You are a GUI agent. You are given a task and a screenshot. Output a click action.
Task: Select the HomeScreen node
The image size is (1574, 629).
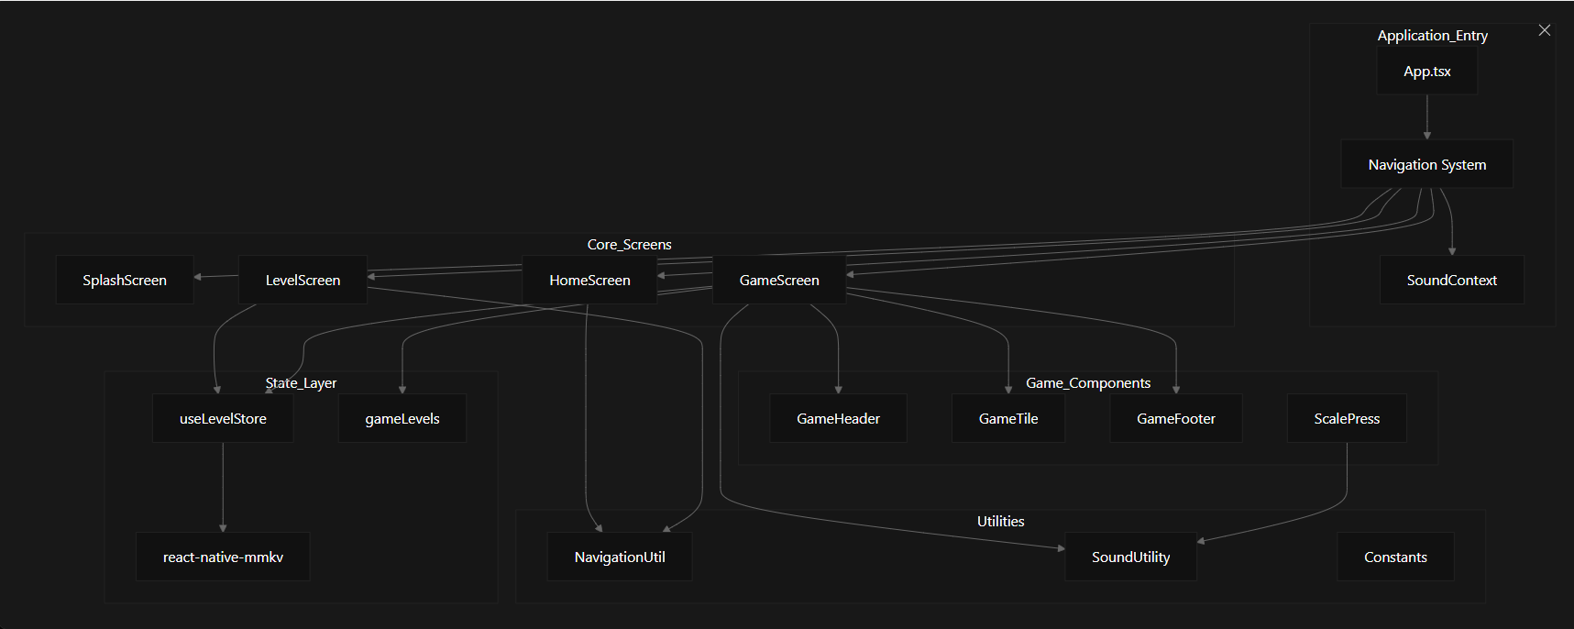pos(589,281)
